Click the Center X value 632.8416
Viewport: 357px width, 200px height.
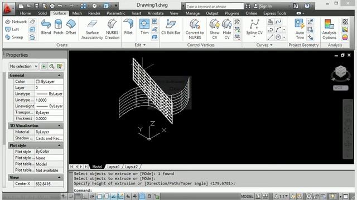point(49,184)
